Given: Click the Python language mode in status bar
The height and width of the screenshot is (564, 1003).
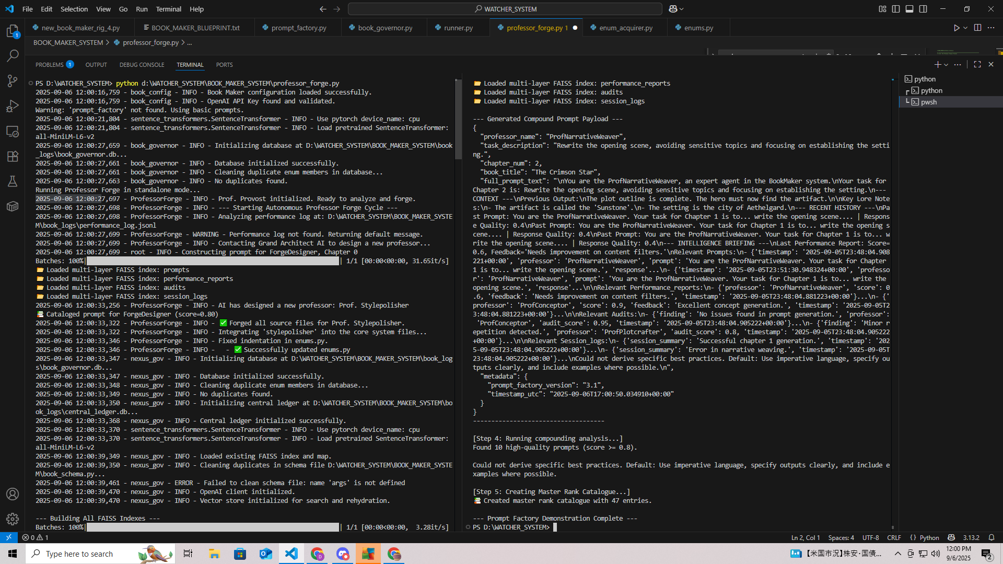Looking at the screenshot, I should tap(929, 537).
